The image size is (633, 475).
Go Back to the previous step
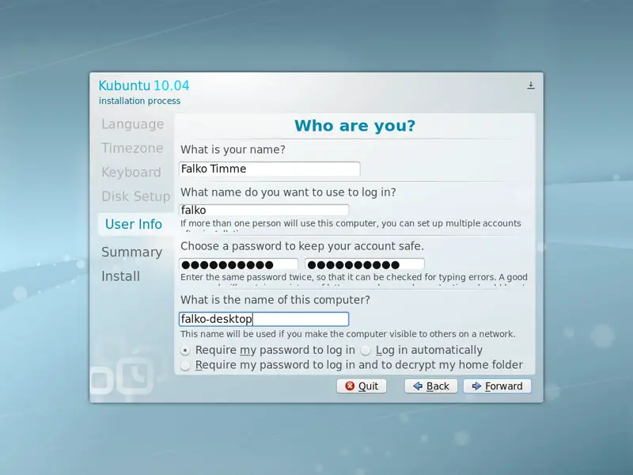[x=431, y=386]
